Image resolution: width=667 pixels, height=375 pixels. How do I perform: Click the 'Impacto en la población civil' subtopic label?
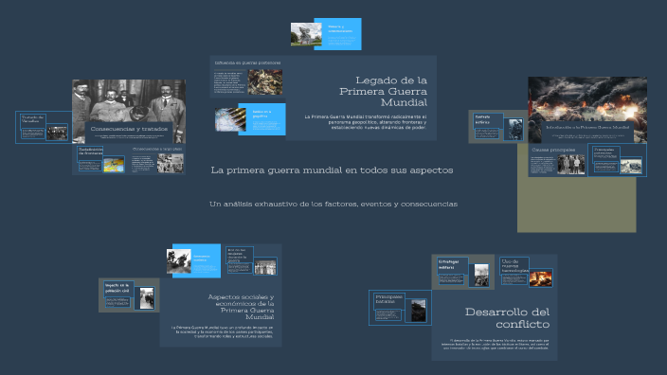point(117,288)
